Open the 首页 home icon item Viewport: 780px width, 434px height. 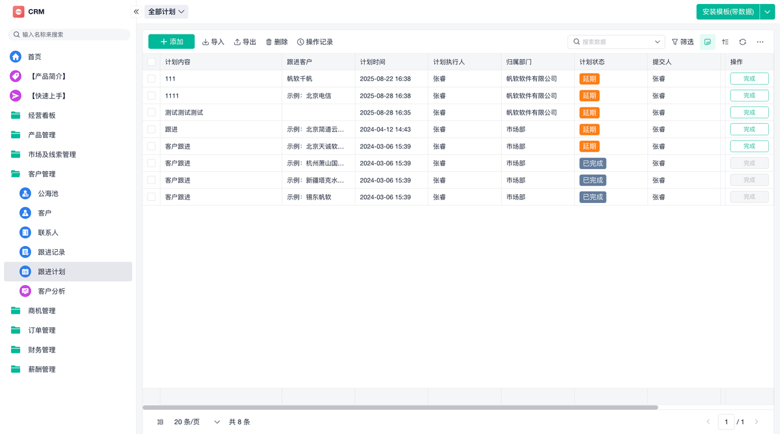click(16, 57)
